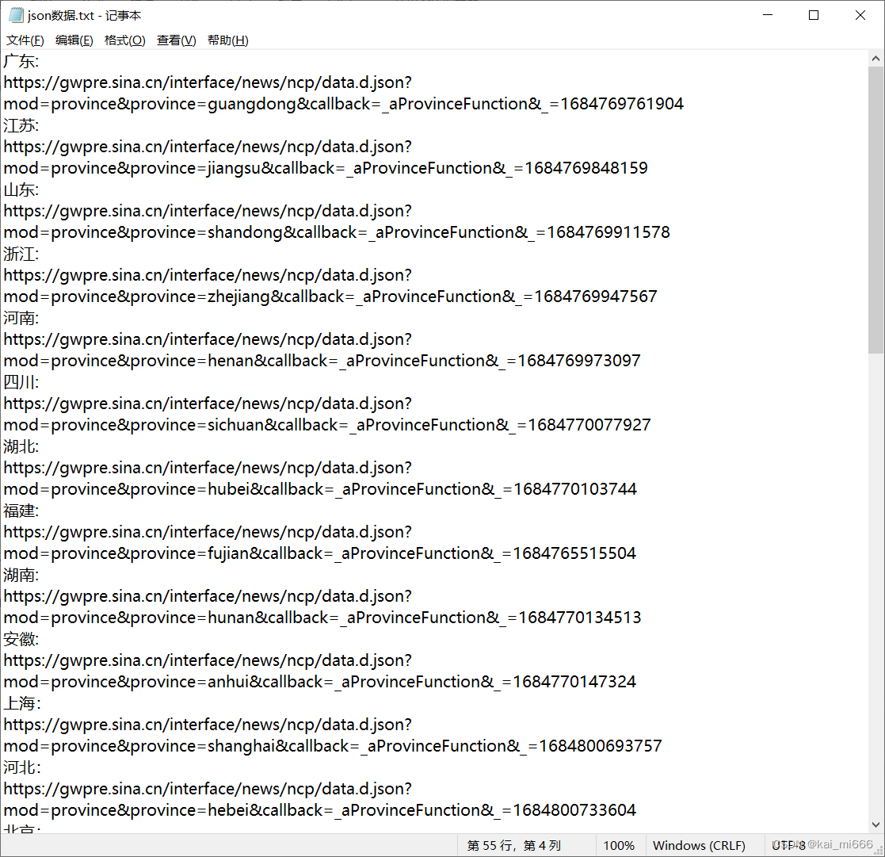Click the line with province=fujian
This screenshot has height=857, width=885.
click(x=320, y=553)
